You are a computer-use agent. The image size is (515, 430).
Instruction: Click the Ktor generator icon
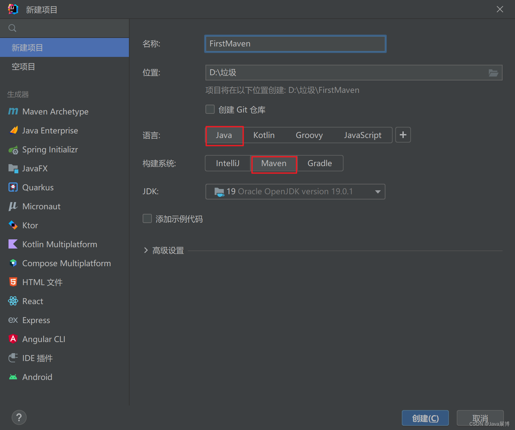(x=13, y=225)
